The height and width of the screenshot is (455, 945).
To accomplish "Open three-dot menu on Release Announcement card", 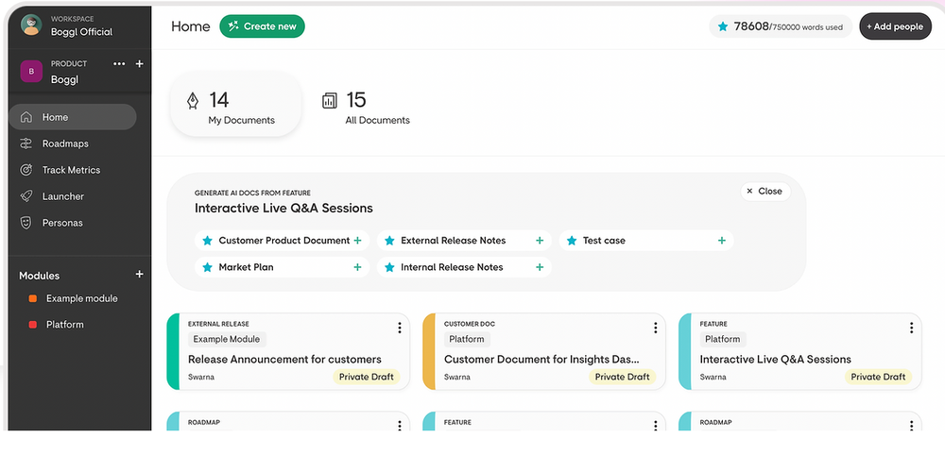I will click(400, 328).
